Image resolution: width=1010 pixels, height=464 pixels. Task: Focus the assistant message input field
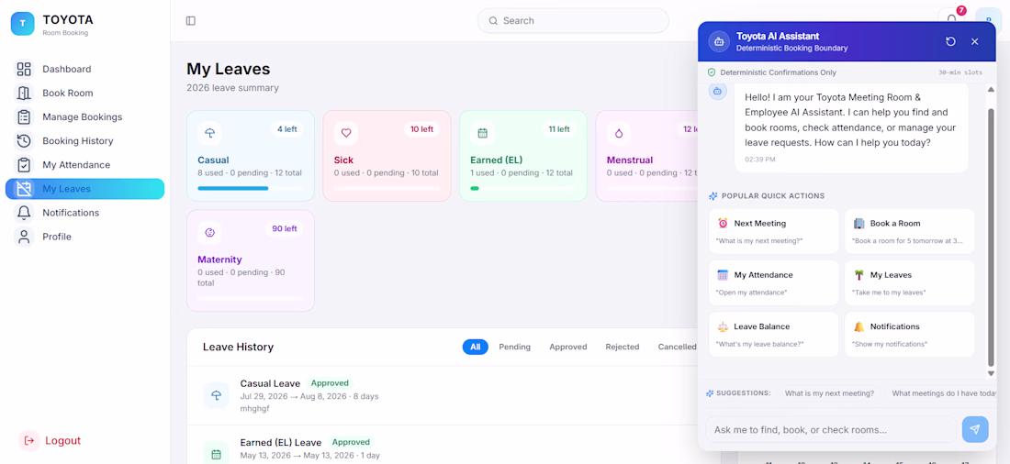tap(831, 429)
